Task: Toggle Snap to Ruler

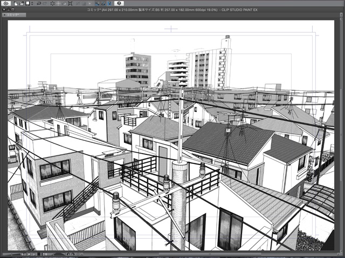Action: pyautogui.click(x=97, y=3)
